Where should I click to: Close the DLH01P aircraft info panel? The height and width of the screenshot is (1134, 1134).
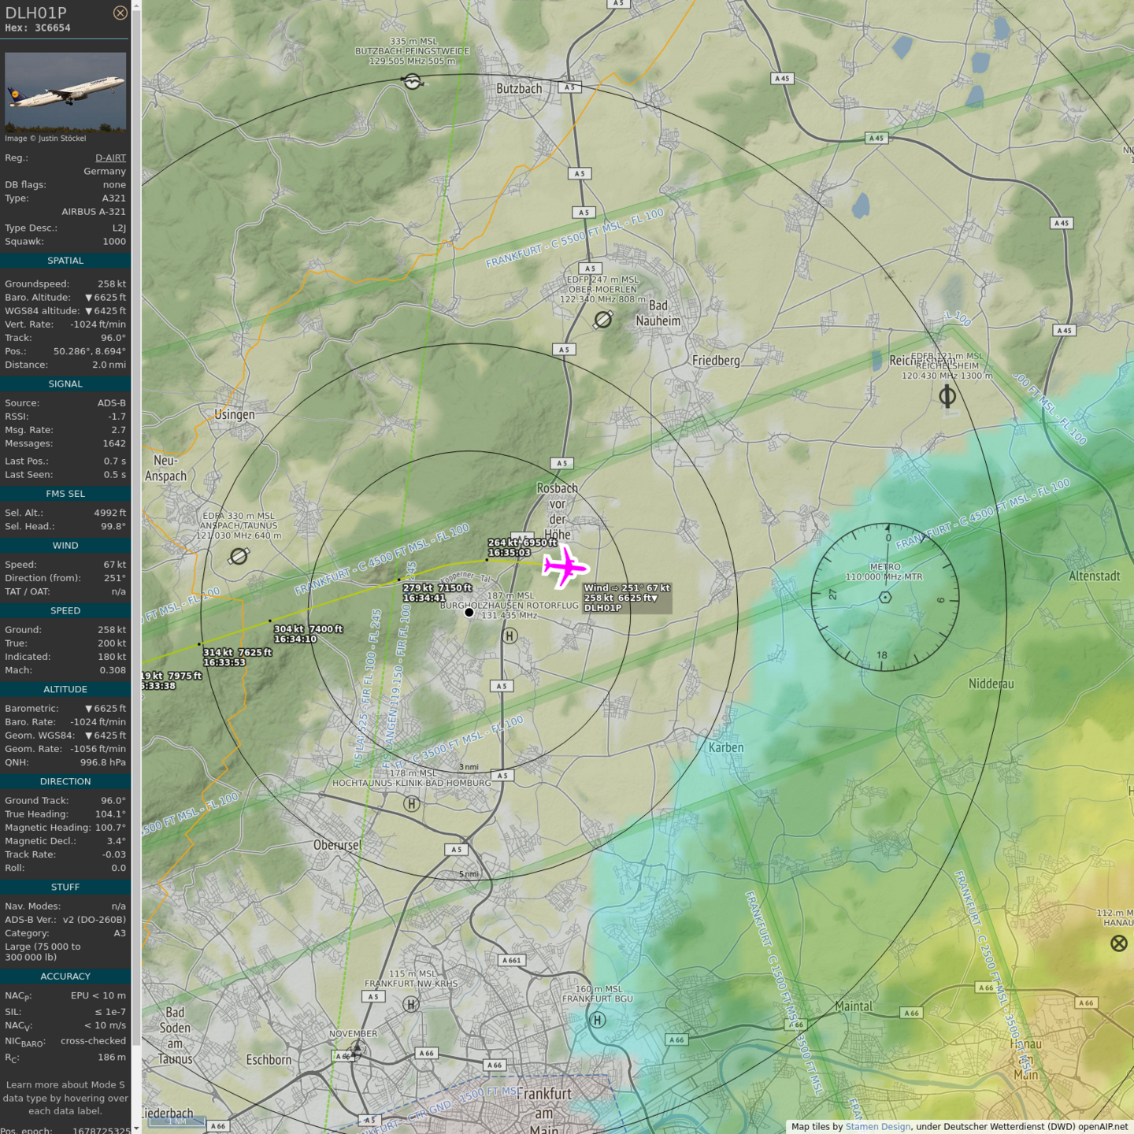click(120, 13)
